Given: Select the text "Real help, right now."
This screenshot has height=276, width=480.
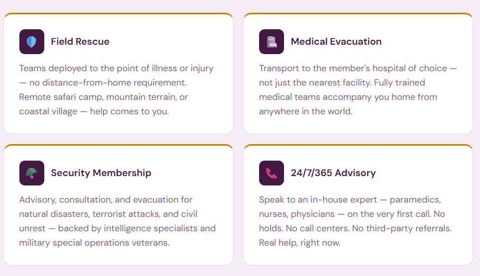Looking at the screenshot, I should pyautogui.click(x=300, y=242).
